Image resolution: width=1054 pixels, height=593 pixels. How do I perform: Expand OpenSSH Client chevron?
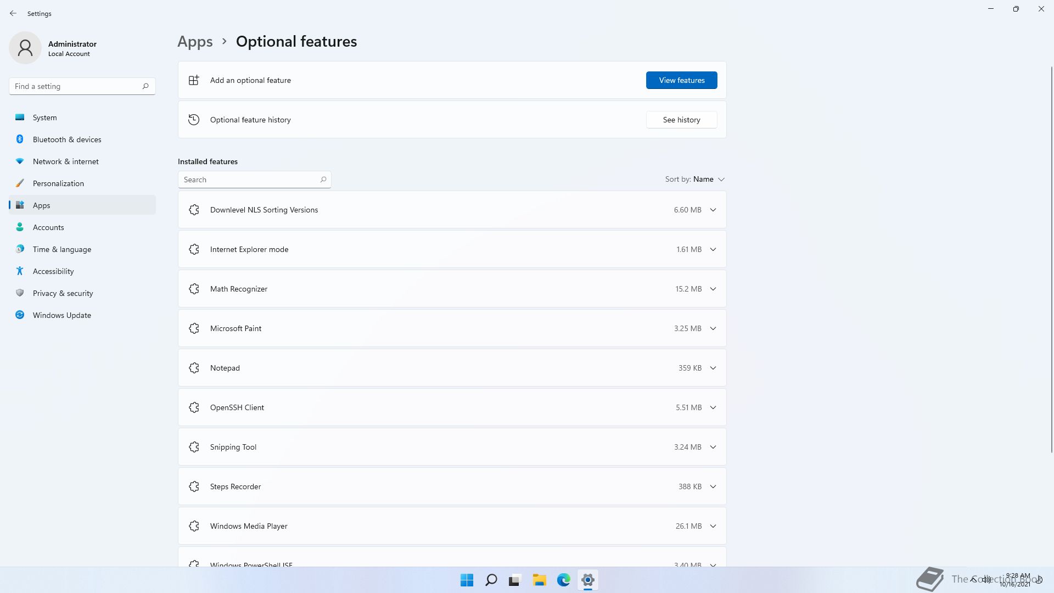coord(713,407)
